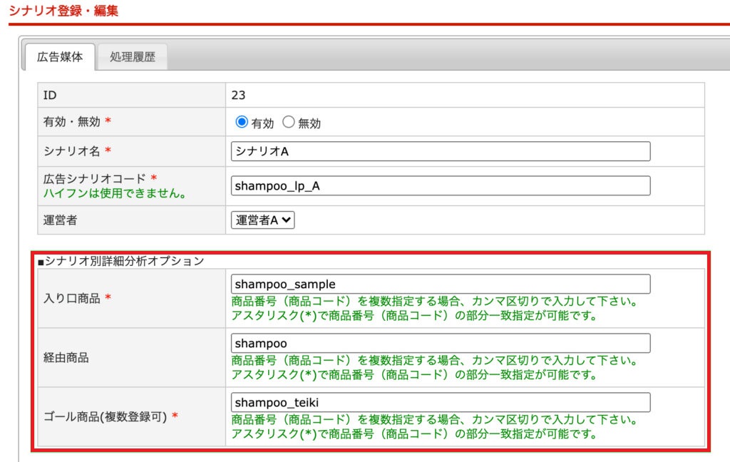The height and width of the screenshot is (462, 730).
Task: Click the ゴール商品 field with shampoo_teiki
Action: click(441, 402)
